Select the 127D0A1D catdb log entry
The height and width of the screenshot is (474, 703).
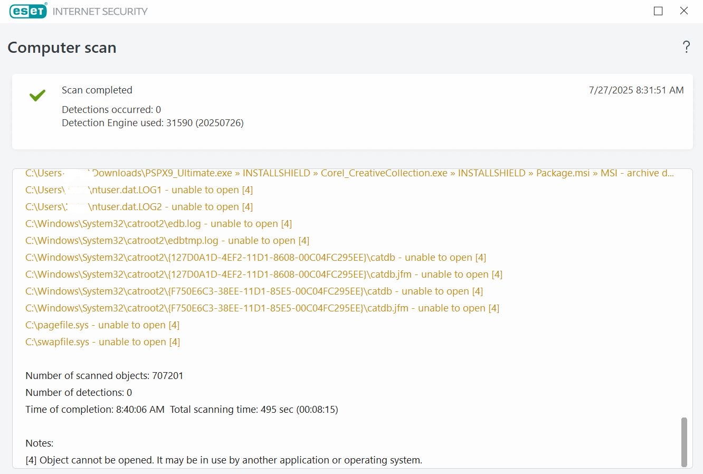point(255,258)
